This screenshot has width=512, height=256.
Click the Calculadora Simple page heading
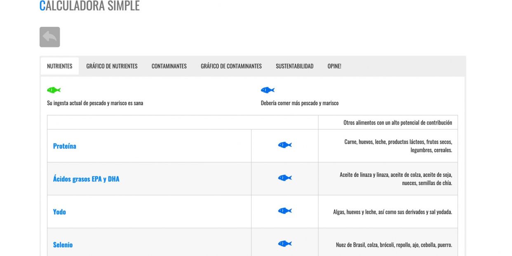(x=89, y=6)
